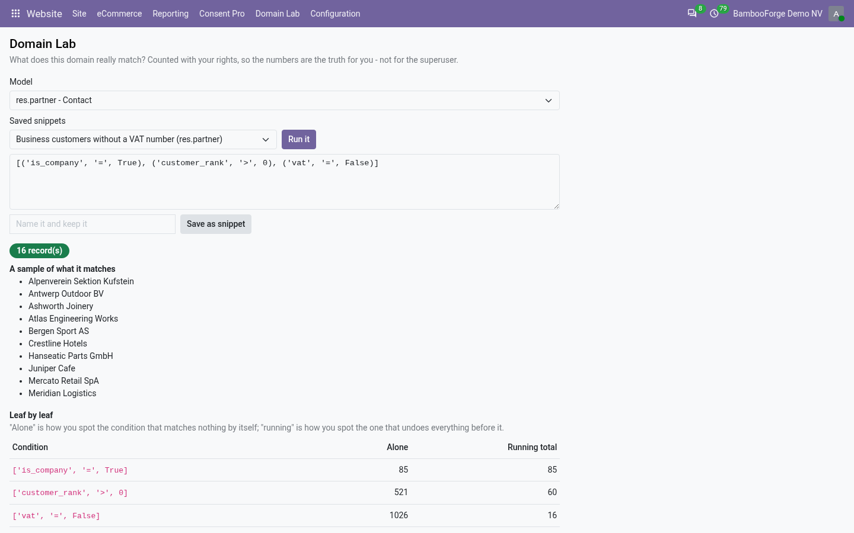Screen dimensions: 854x533
Task: Open the Domain Lab menu
Action: (x=278, y=14)
